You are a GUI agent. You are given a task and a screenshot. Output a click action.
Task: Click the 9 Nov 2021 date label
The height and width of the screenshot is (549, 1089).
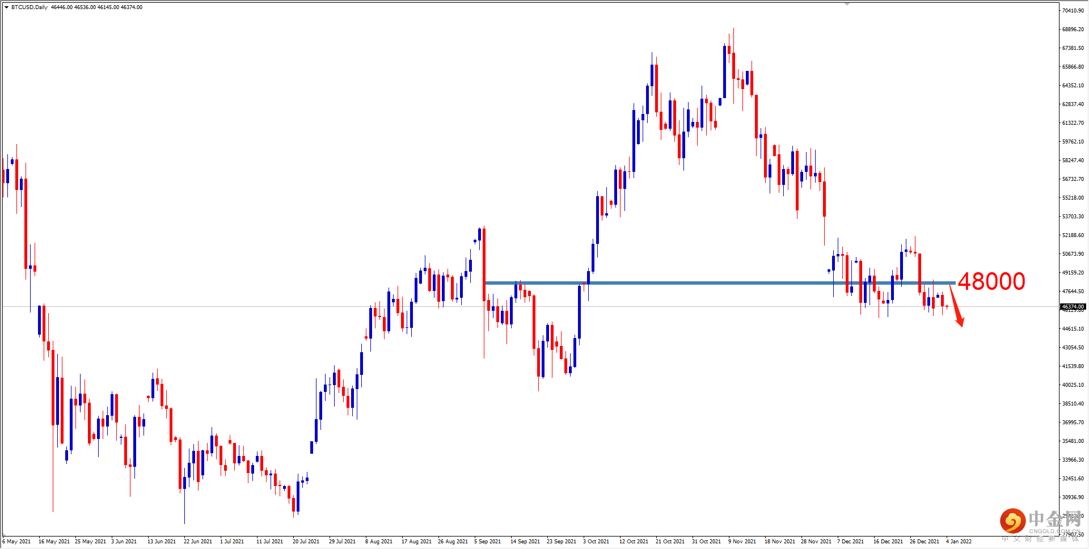[742, 542]
